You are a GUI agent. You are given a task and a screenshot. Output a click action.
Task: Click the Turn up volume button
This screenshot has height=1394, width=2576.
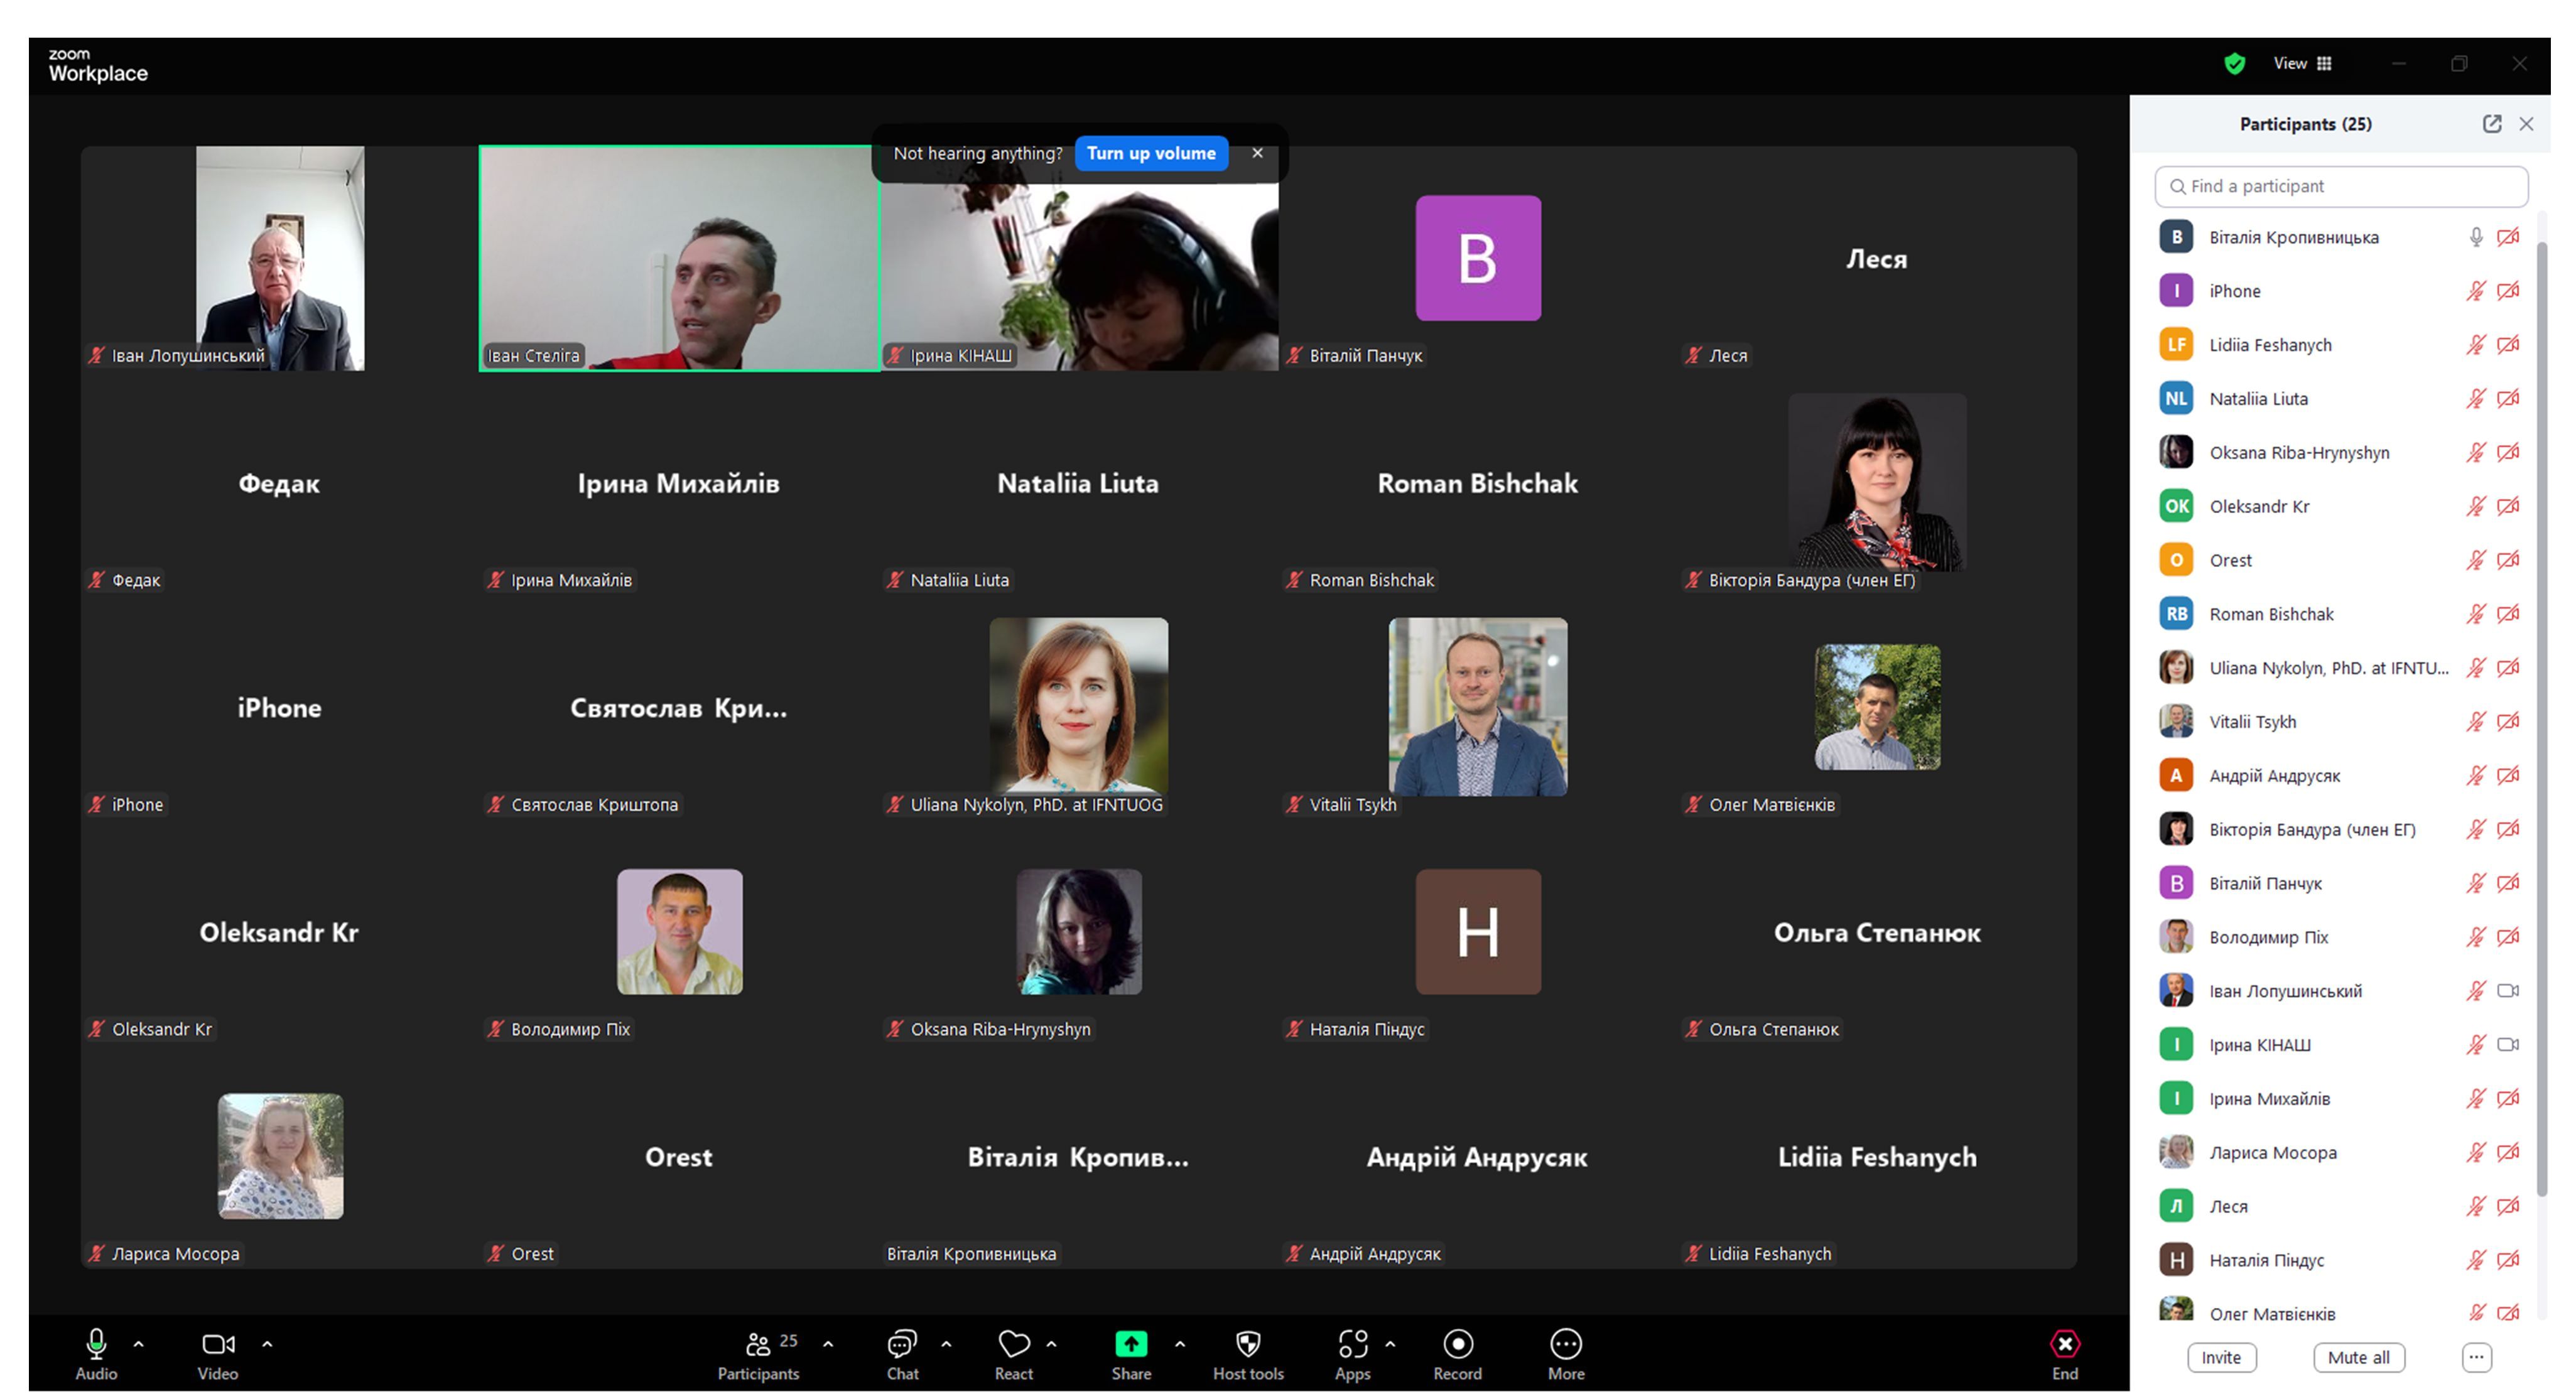1151,153
